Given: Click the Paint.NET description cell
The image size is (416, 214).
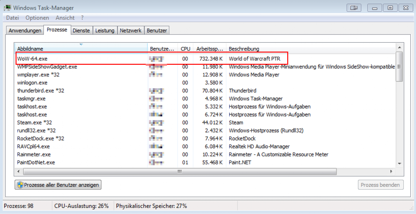Looking at the screenshot, I should [240, 163].
